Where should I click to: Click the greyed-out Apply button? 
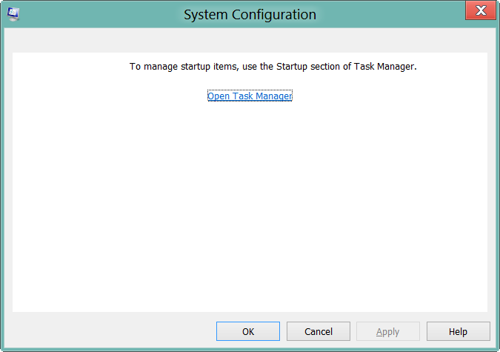[x=387, y=331]
